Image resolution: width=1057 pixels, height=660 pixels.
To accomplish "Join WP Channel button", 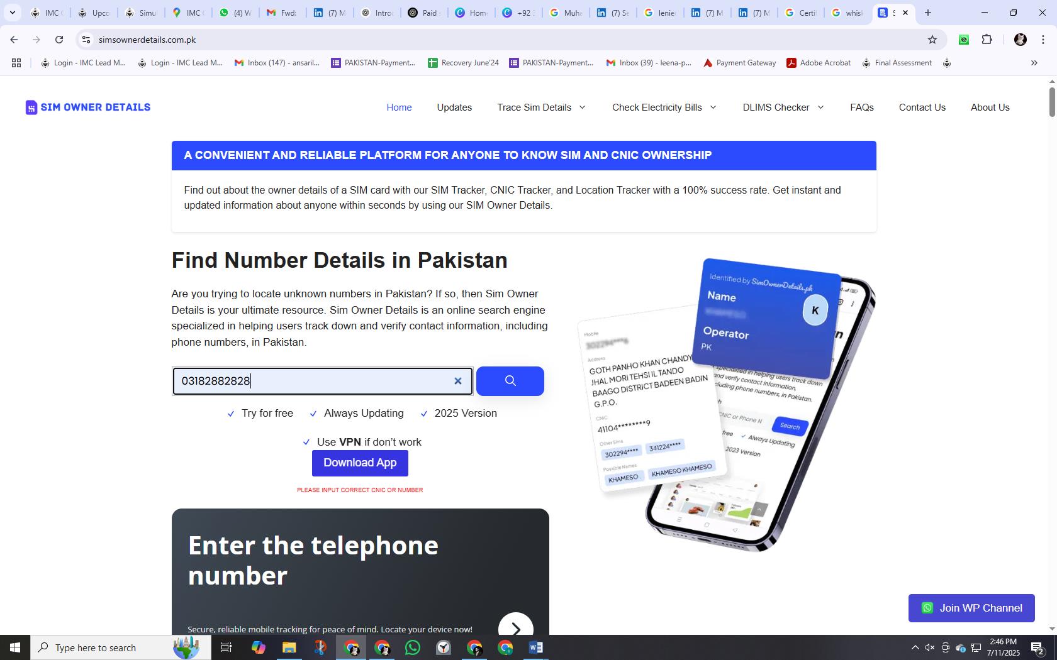I will click(971, 608).
